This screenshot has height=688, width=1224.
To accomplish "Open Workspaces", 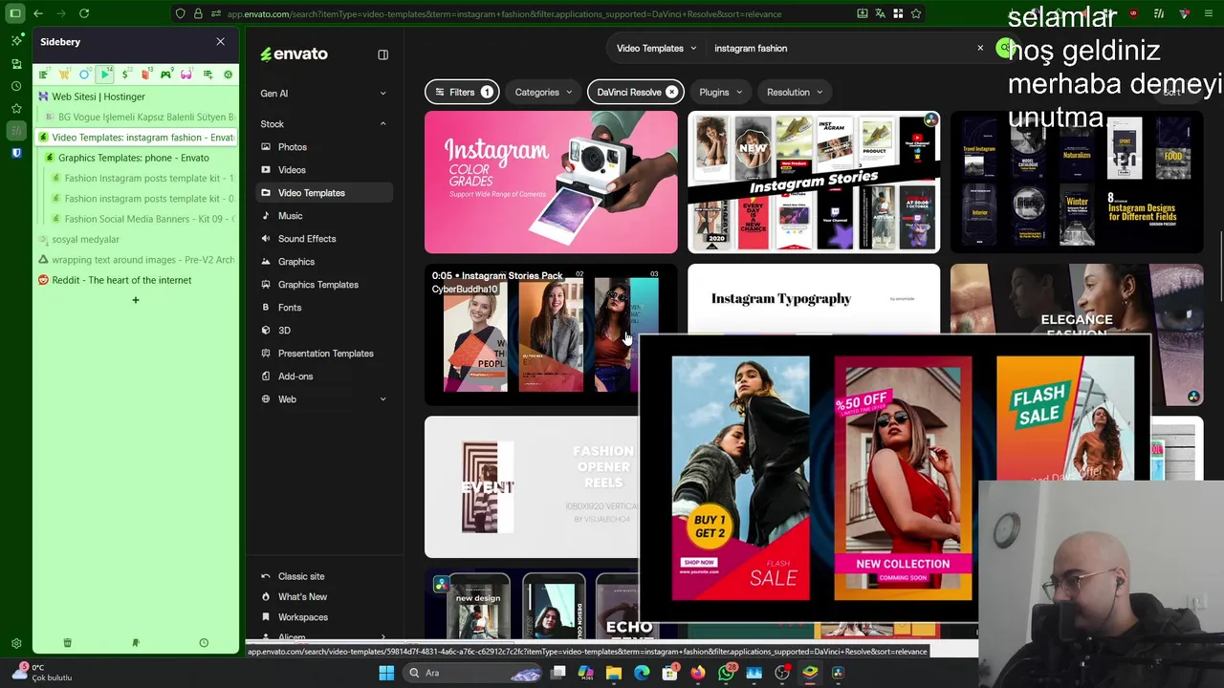I will click(x=302, y=617).
